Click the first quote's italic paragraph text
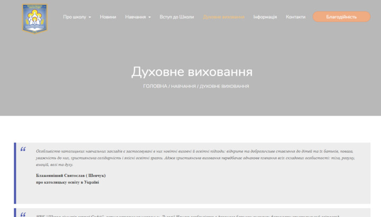Screen dimensions: 381x217 (195, 157)
